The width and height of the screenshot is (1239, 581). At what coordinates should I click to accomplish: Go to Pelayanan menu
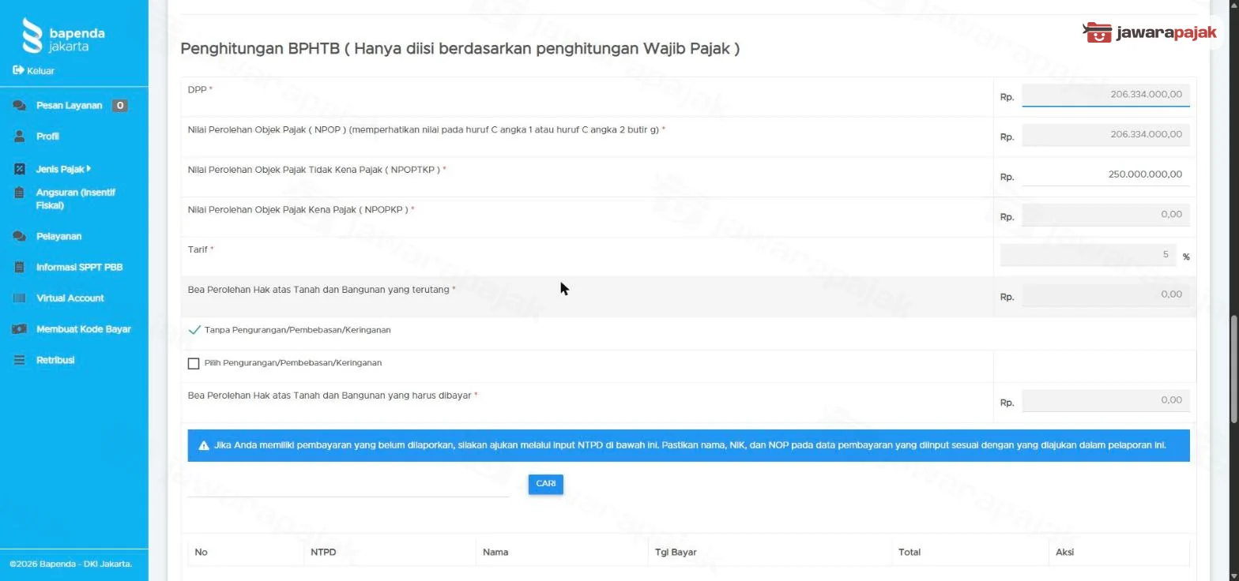coord(58,236)
